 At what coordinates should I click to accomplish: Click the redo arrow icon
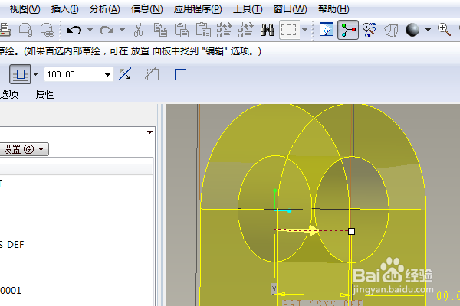point(107,30)
